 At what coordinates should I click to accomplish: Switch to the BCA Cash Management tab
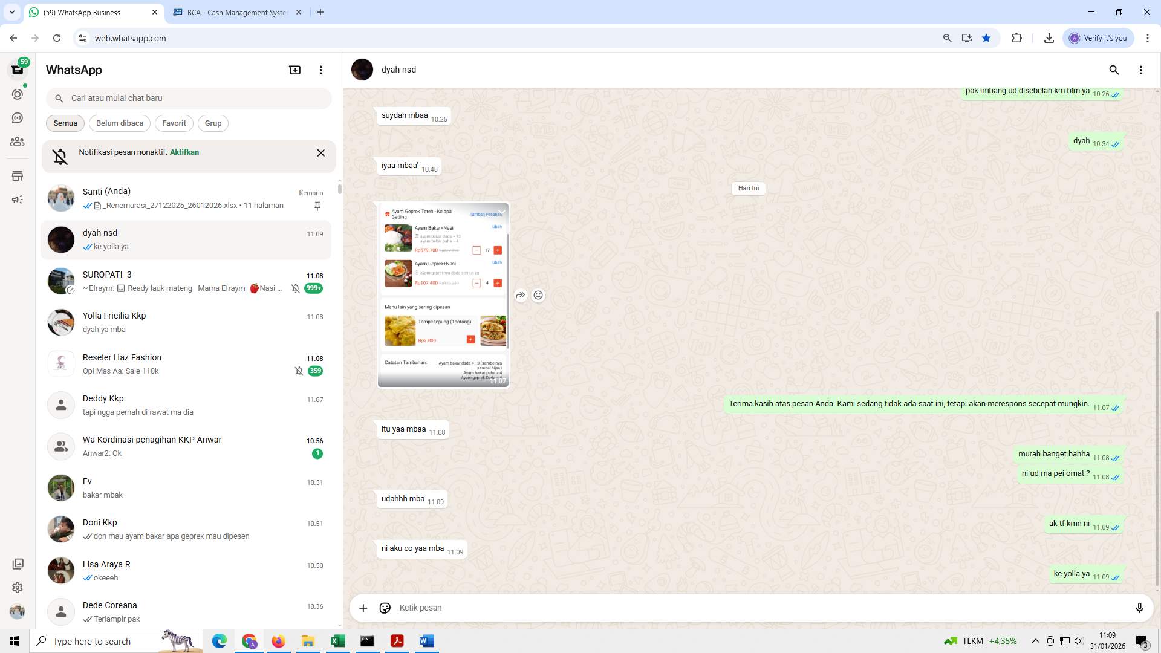pos(230,12)
